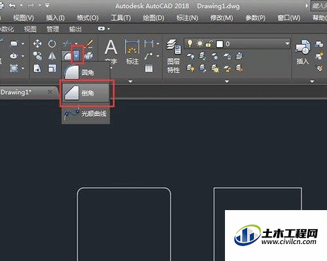Select the Leader tool icon

click(x=148, y=56)
